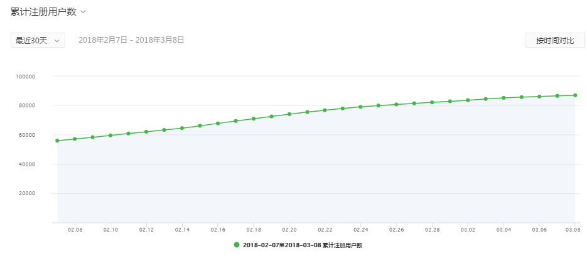587x256 pixels.
Task: Click the 2018年2月7日 - 2018年3月8日 date text
Action: click(x=131, y=40)
